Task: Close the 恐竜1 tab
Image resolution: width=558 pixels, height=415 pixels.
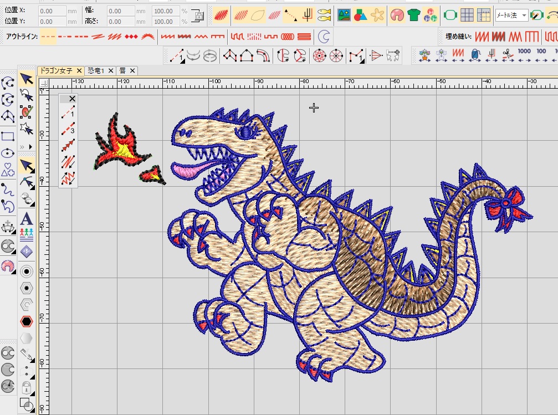Action: click(x=111, y=71)
